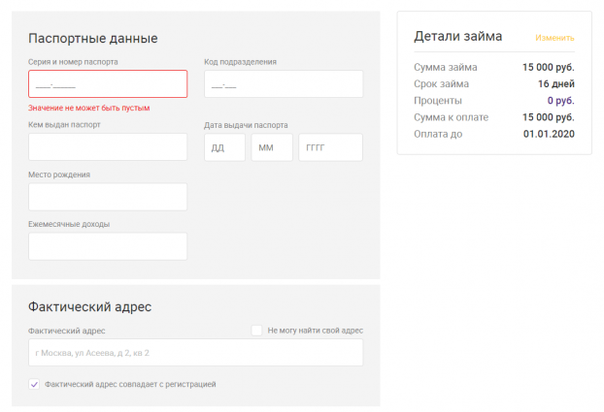The width and height of the screenshot is (604, 412).
Task: Click the passport series and number field
Action: 108,84
